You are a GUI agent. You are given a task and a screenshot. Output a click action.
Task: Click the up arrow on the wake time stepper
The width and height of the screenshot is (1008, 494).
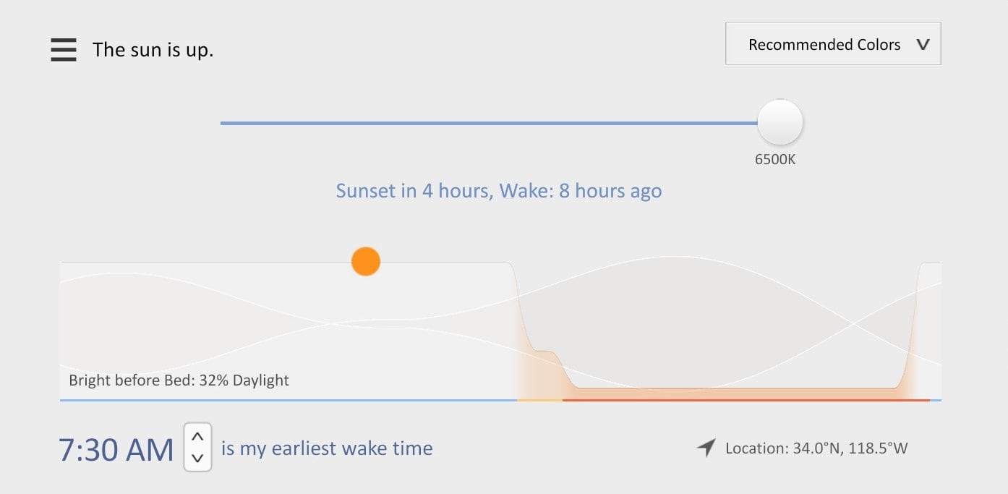click(197, 437)
